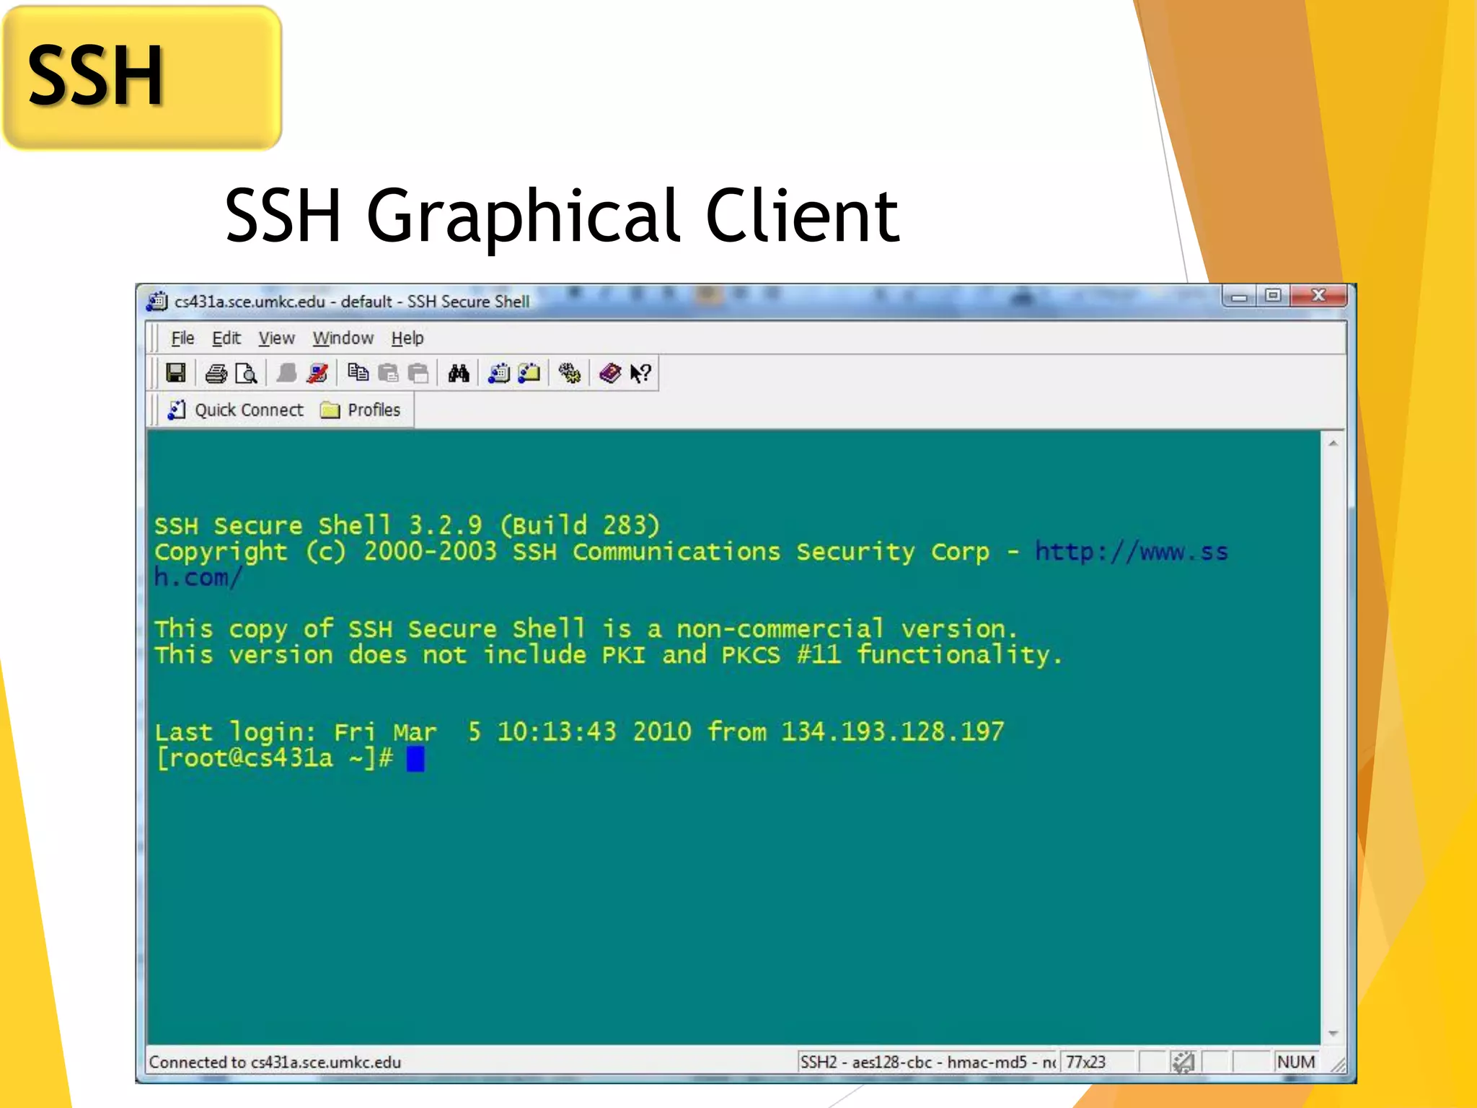This screenshot has height=1108, width=1477.
Task: Click the Save floppy disk icon
Action: coord(175,373)
